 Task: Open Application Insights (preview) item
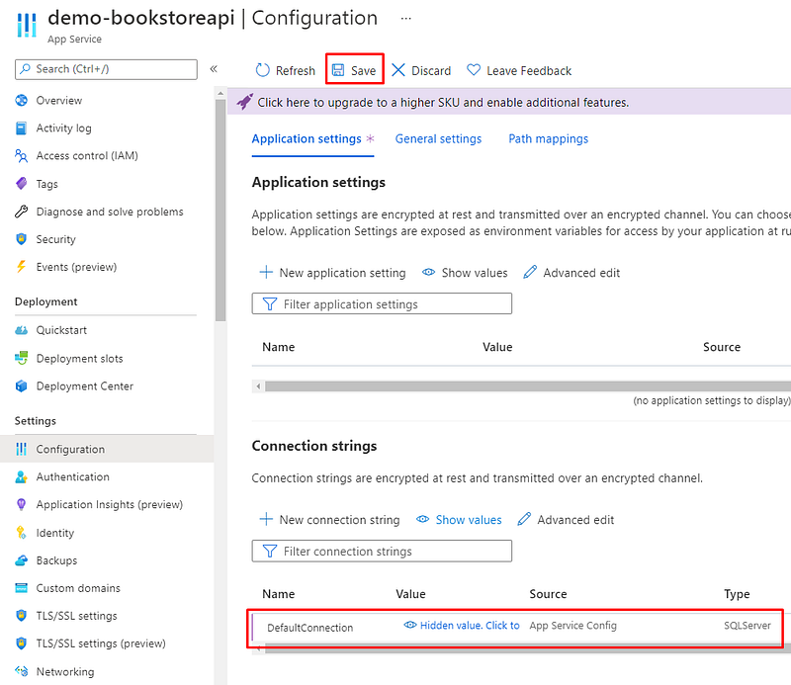pyautogui.click(x=109, y=504)
